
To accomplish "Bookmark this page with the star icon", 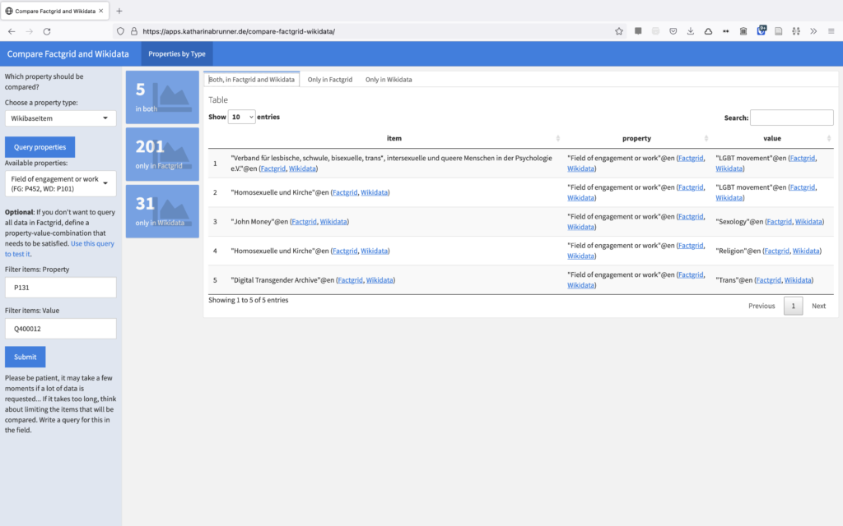I will click(619, 31).
